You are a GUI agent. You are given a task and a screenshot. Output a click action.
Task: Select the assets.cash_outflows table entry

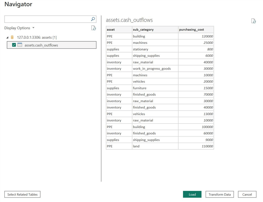click(x=41, y=45)
